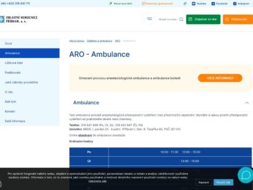Follow the objednání link in the text
This screenshot has width=253, height=190.
[x=85, y=135]
